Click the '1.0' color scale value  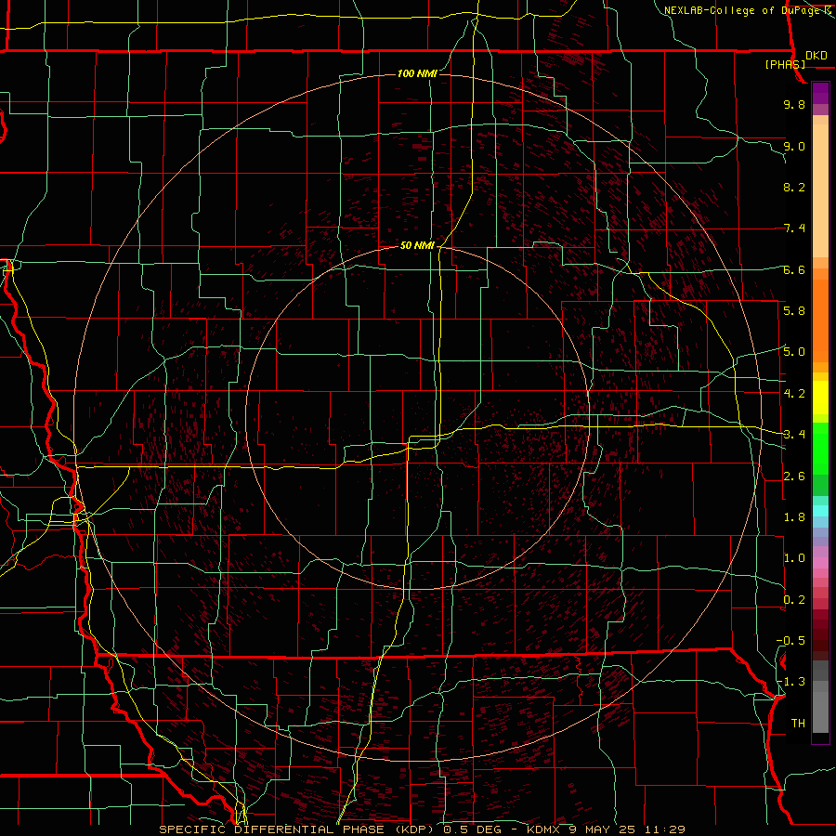(x=794, y=558)
